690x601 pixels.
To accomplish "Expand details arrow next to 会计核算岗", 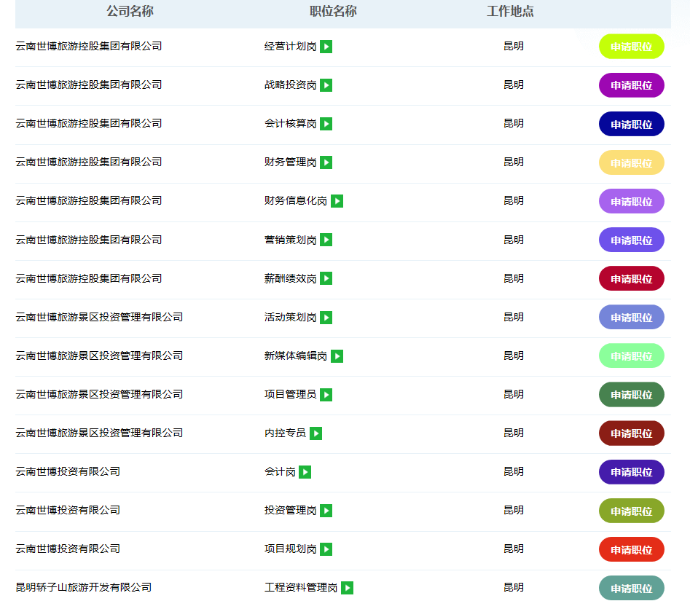I will [326, 124].
